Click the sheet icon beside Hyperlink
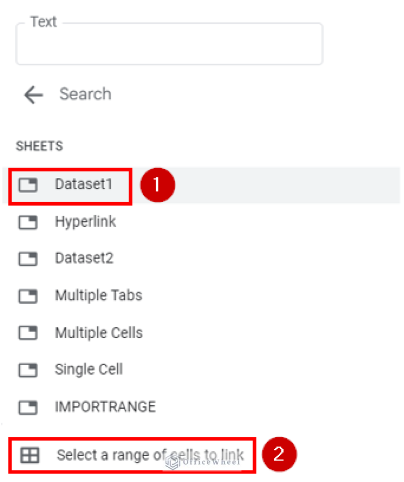The image size is (404, 482). click(x=27, y=222)
